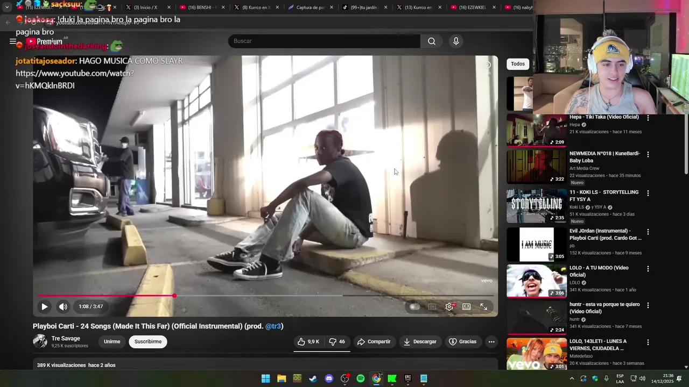This screenshot has width=689, height=387.
Task: Open Chrome from taskbar
Action: pyautogui.click(x=376, y=378)
